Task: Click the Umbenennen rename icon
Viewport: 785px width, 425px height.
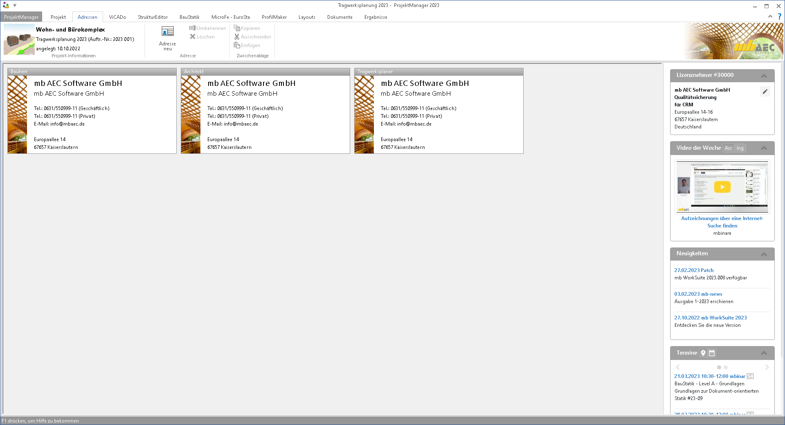Action: point(192,28)
